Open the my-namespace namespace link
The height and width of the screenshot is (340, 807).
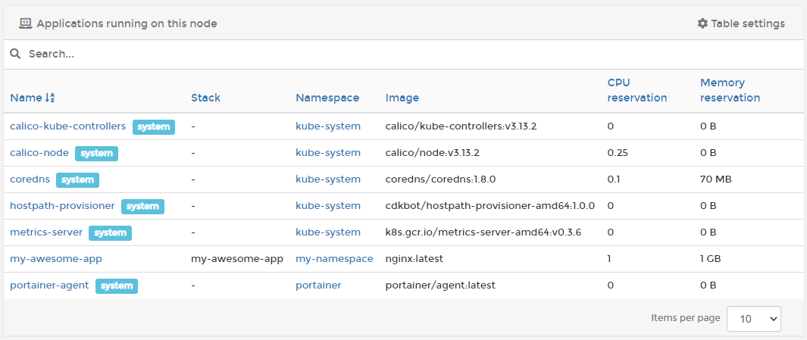tap(334, 259)
